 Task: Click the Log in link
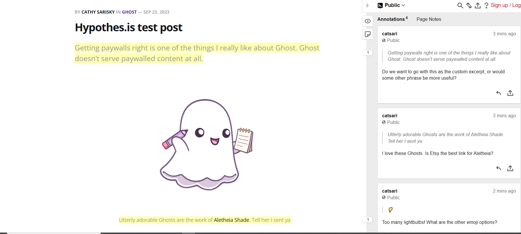(516, 5)
